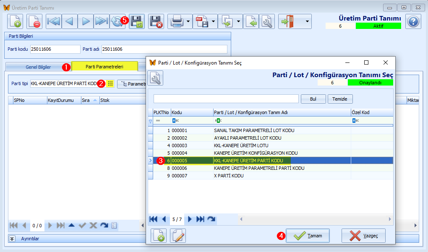
Task: Open the PDF export dropdown arrow
Action: pyautogui.click(x=214, y=21)
